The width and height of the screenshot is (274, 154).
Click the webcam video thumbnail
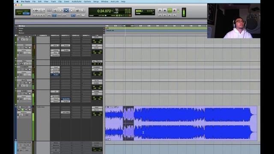(234, 21)
